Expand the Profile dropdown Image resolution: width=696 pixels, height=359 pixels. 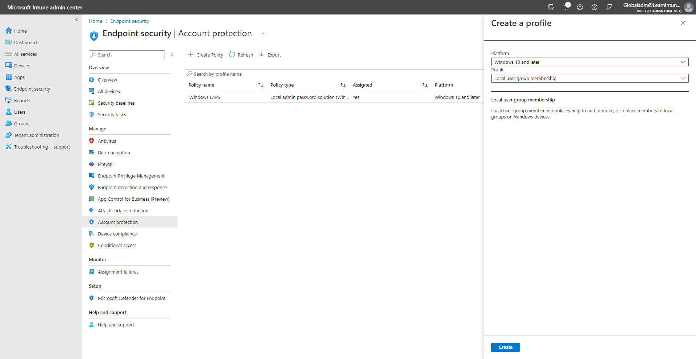(x=589, y=78)
